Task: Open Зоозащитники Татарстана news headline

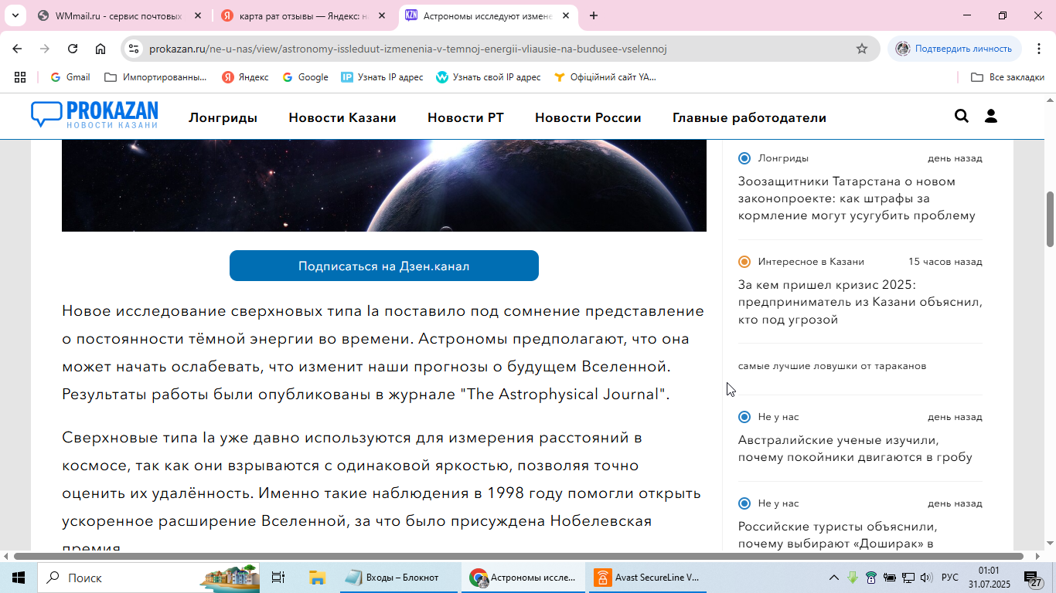Action: coord(857,198)
